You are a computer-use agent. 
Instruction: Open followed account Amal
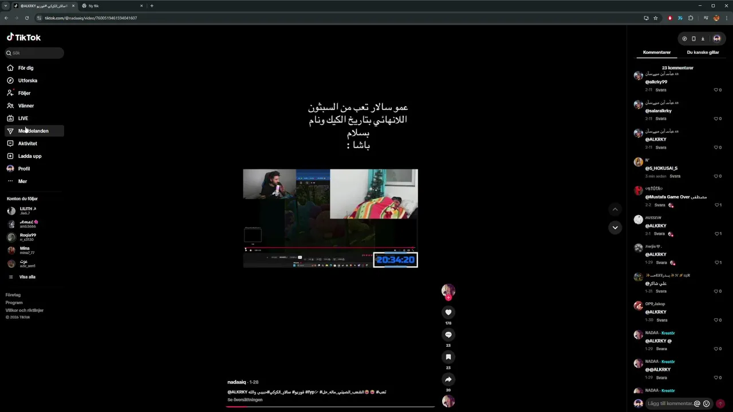point(29,224)
